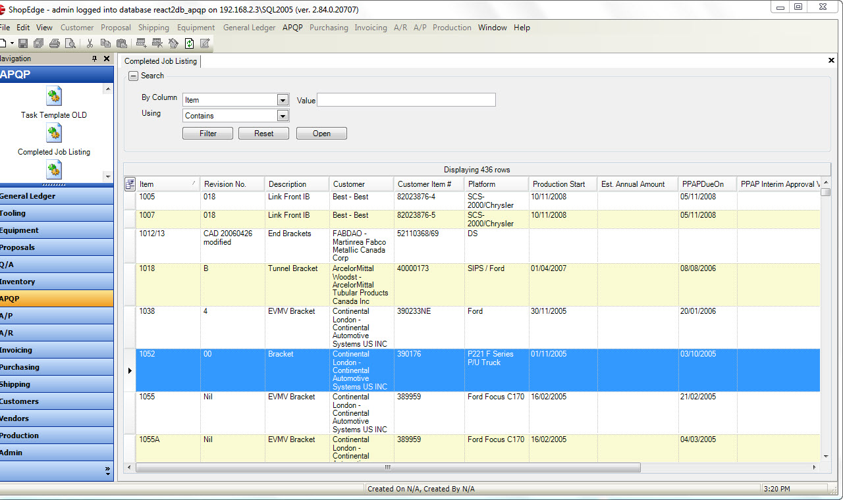Image resolution: width=843 pixels, height=500 pixels.
Task: Click the Revision No. column header
Action: point(232,184)
